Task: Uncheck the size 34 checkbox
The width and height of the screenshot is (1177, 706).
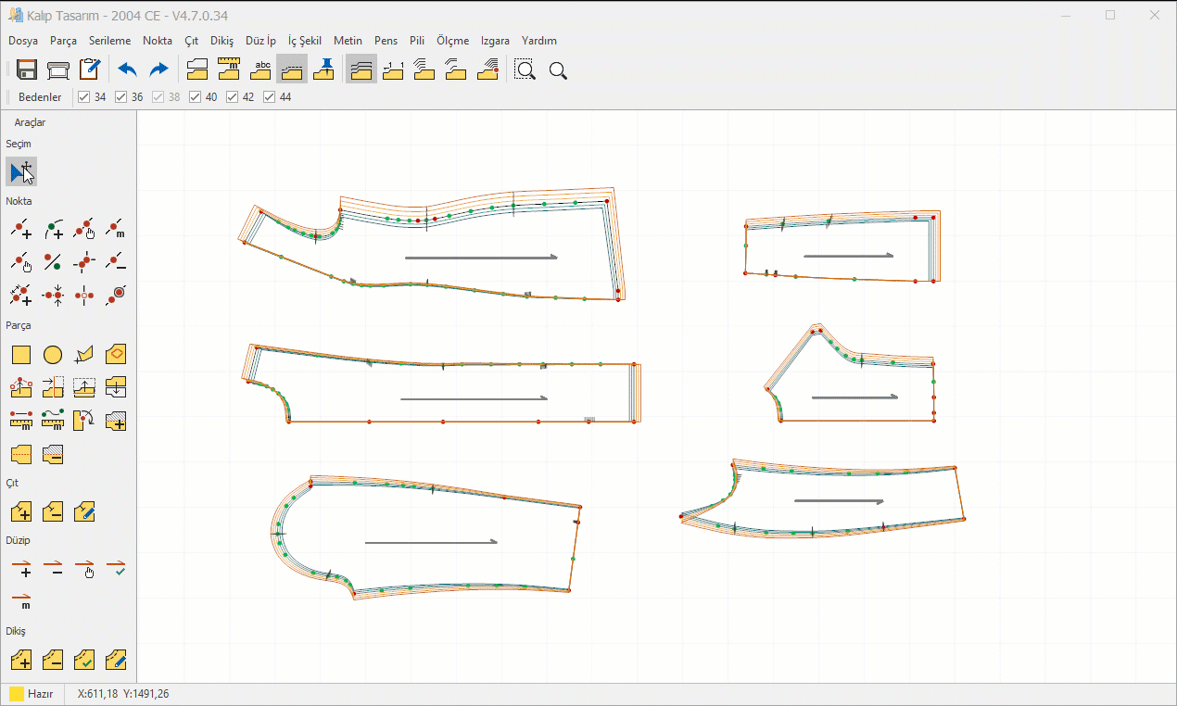Action: tap(84, 97)
